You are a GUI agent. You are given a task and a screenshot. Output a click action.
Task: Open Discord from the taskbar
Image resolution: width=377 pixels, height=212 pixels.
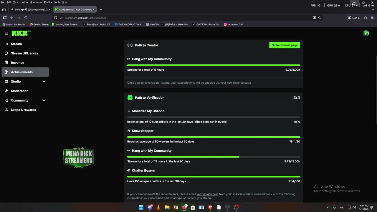tap(150, 207)
